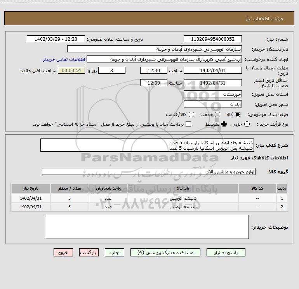Select the کالا/خدمت radio button

point(191,114)
